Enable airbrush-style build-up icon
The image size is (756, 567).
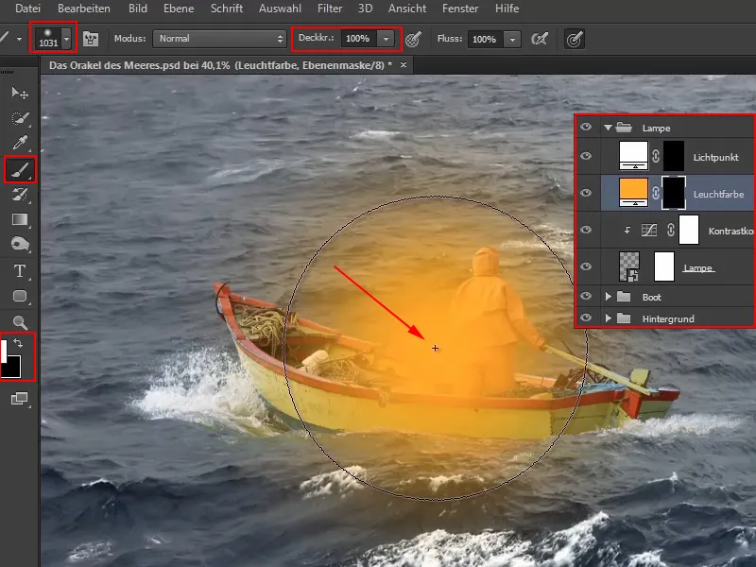click(540, 39)
